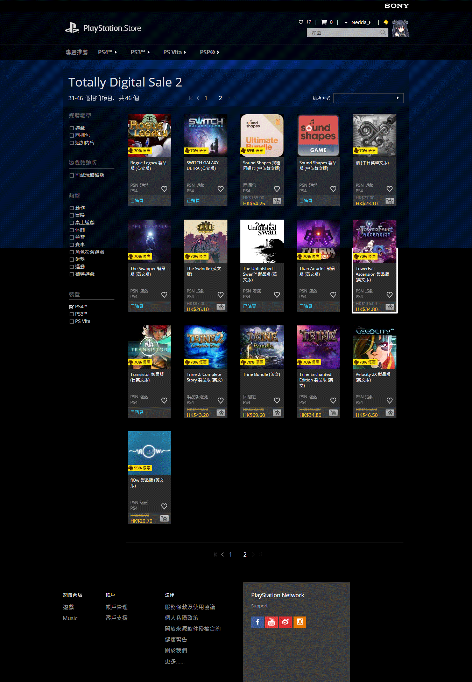Screen dimensions: 472x682
Task: Previous page arrow in bottom pagination
Action: pos(223,554)
